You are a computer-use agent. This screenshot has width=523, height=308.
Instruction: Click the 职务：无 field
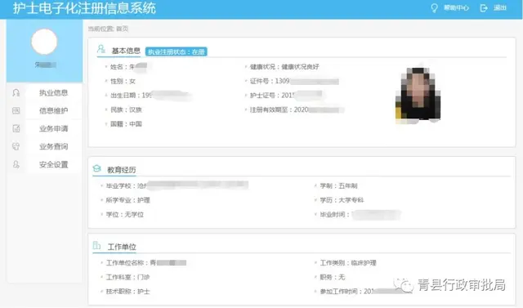(x=333, y=277)
